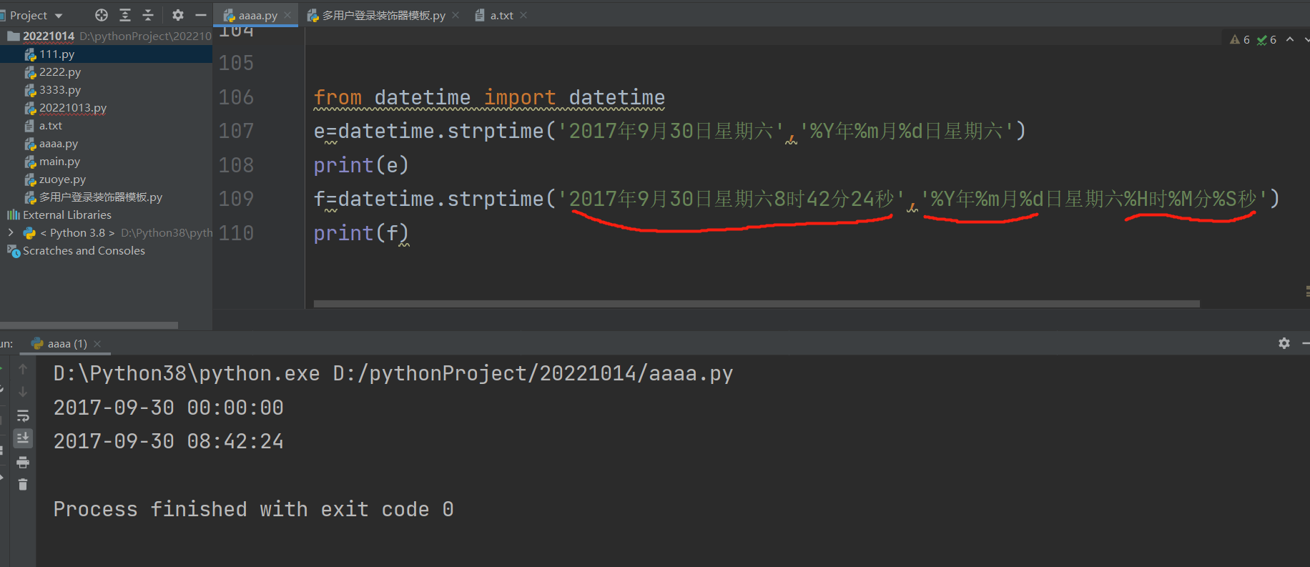Close the aaaa (1) run tab
The image size is (1310, 567).
[x=97, y=344]
